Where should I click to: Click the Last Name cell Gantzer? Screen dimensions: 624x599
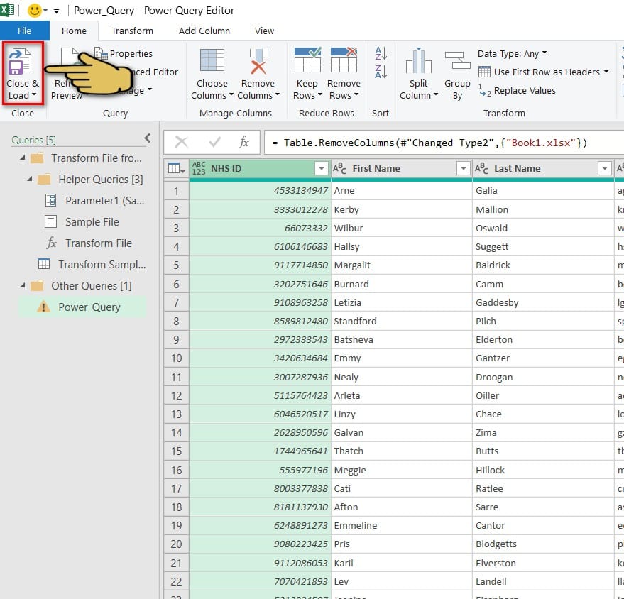point(543,358)
